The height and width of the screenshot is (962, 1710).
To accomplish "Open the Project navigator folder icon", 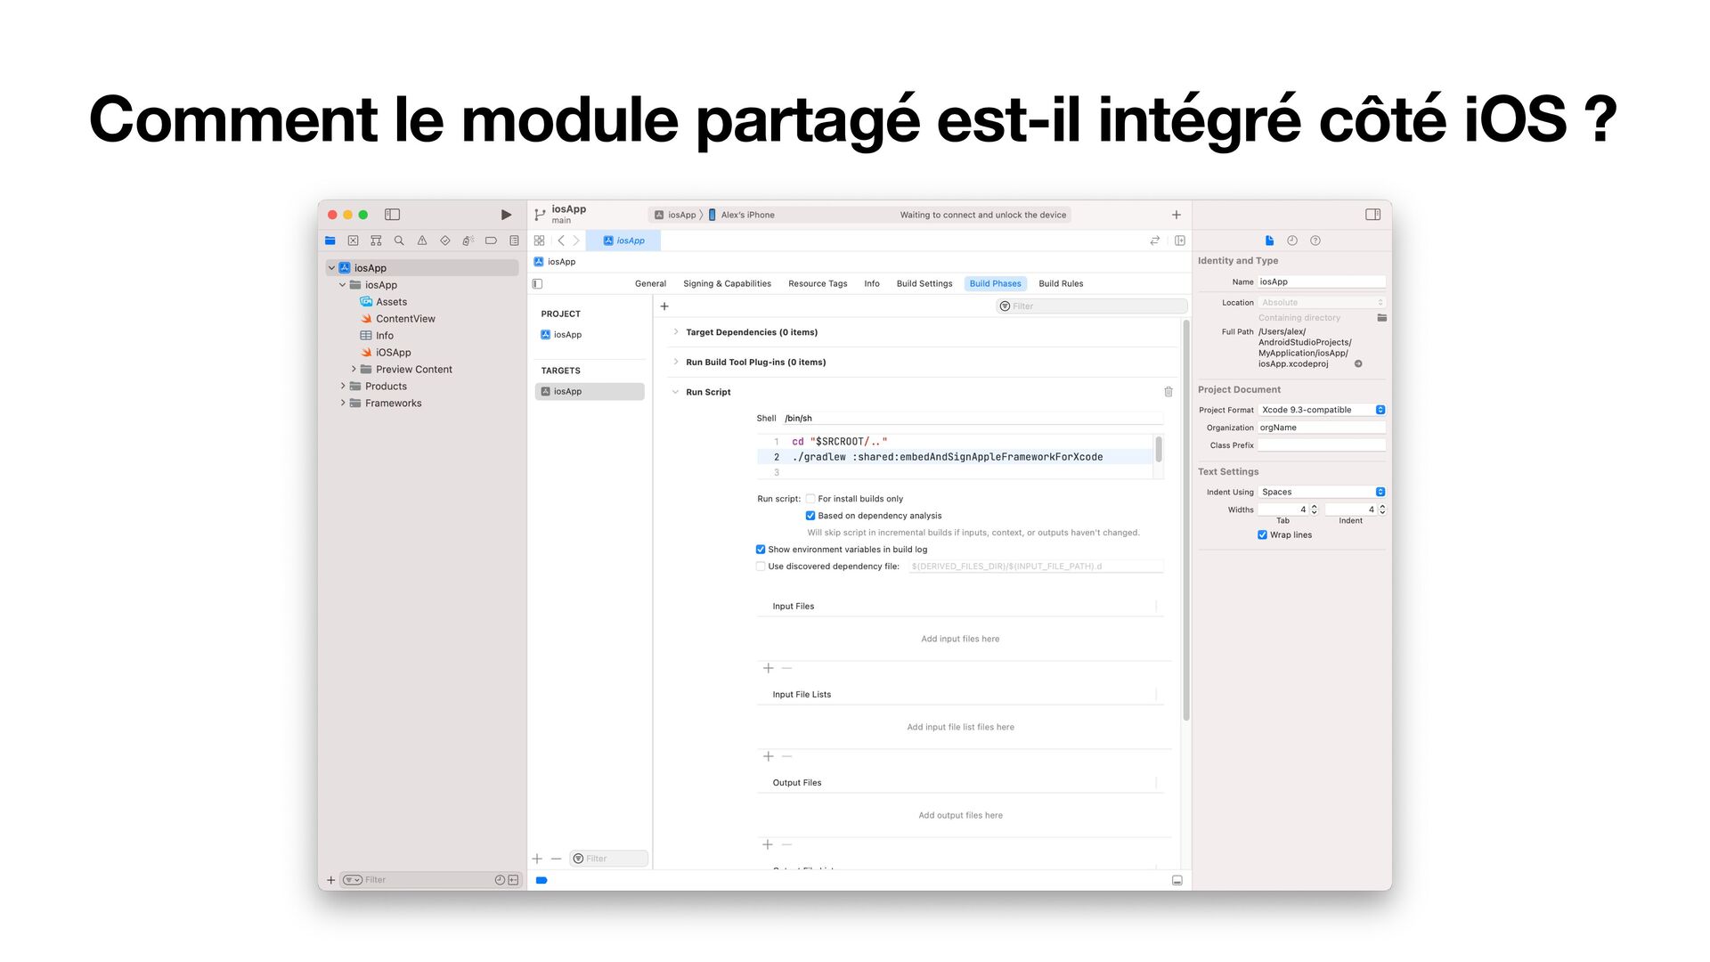I will pyautogui.click(x=330, y=240).
